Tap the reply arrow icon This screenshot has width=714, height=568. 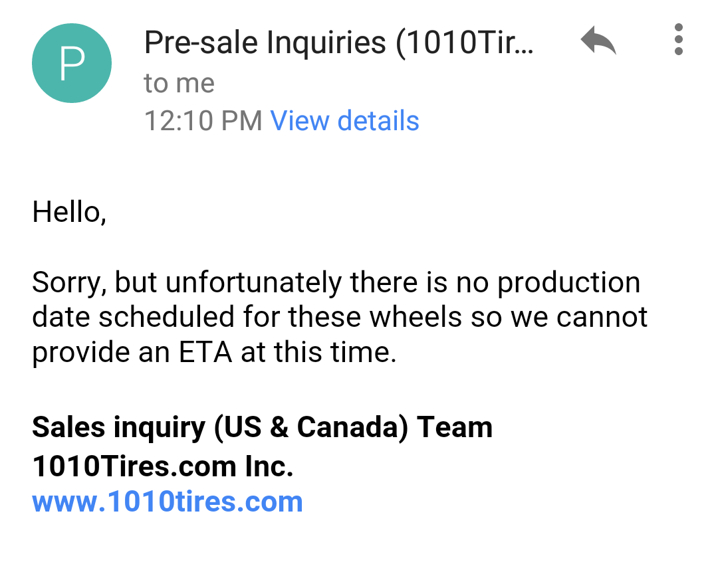click(x=598, y=41)
